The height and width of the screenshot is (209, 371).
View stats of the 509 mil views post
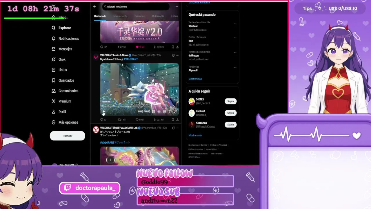click(159, 47)
